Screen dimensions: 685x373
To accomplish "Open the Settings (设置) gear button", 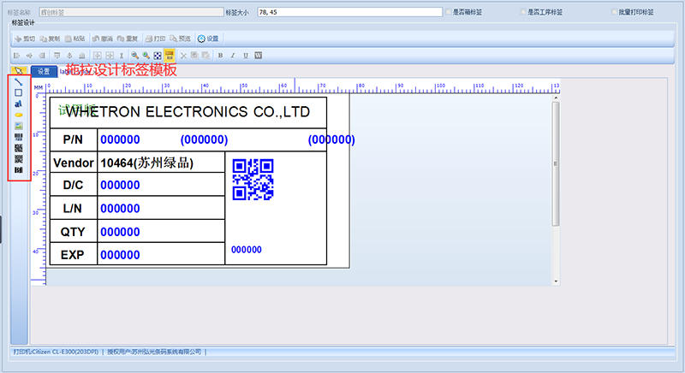I will click(208, 38).
